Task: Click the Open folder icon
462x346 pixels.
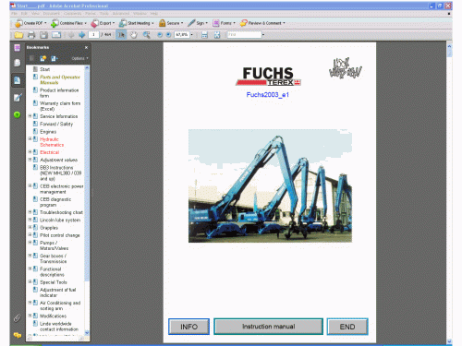Action: tap(18, 35)
